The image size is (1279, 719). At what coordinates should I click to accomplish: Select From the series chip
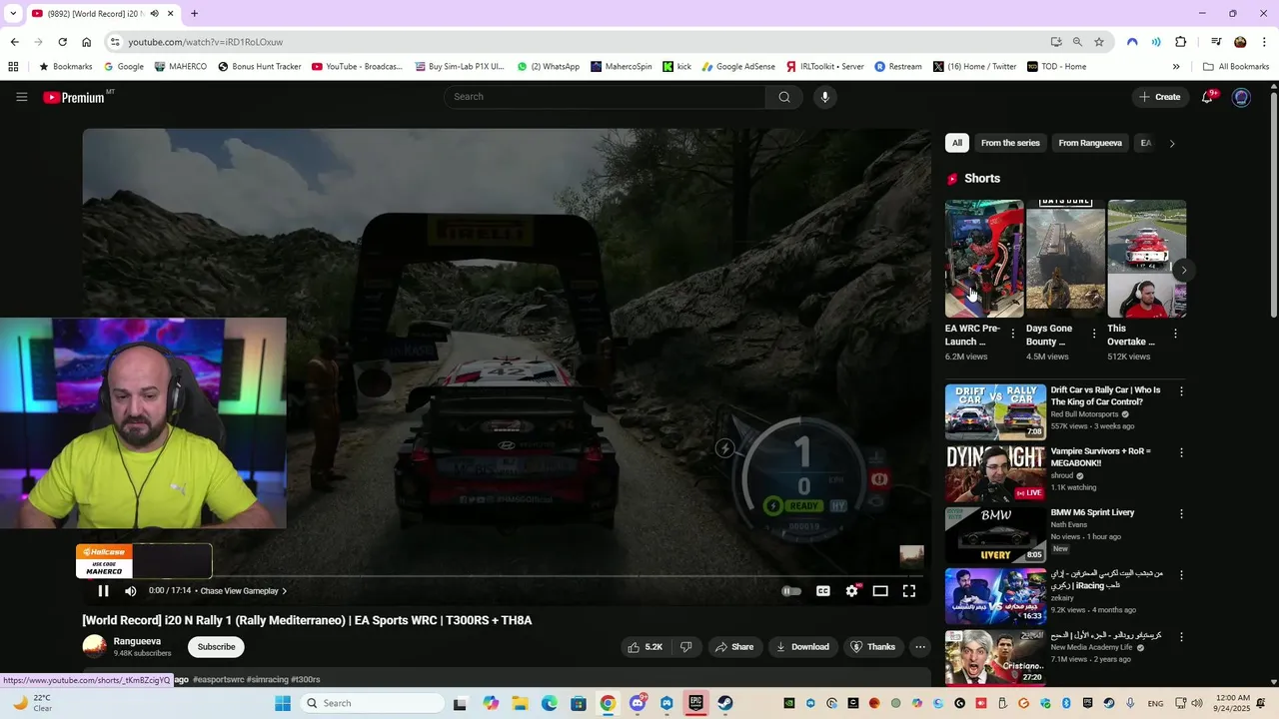click(1010, 143)
